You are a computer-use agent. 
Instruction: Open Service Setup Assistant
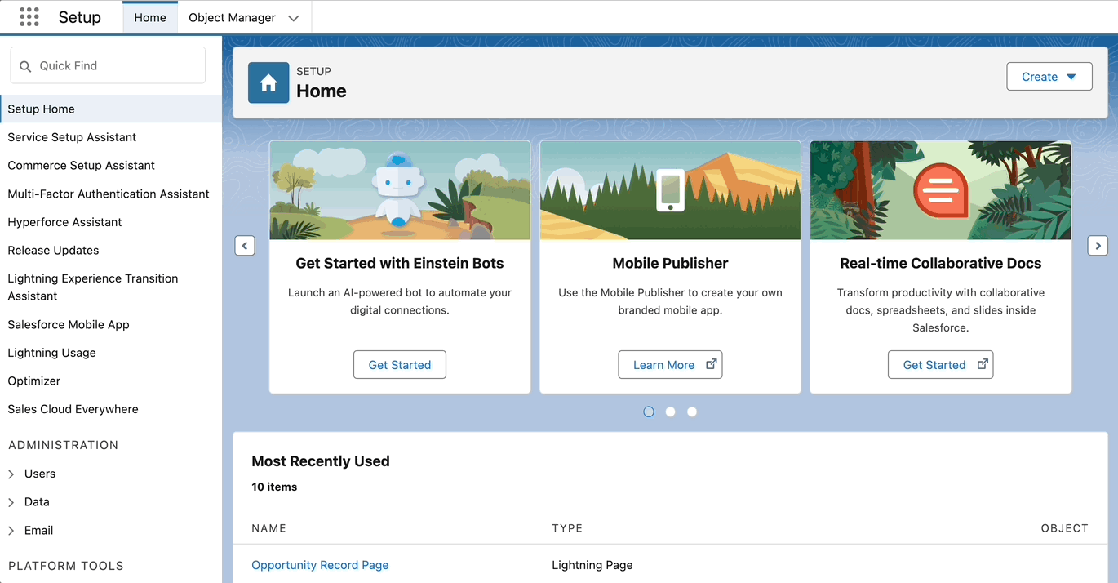coord(72,137)
